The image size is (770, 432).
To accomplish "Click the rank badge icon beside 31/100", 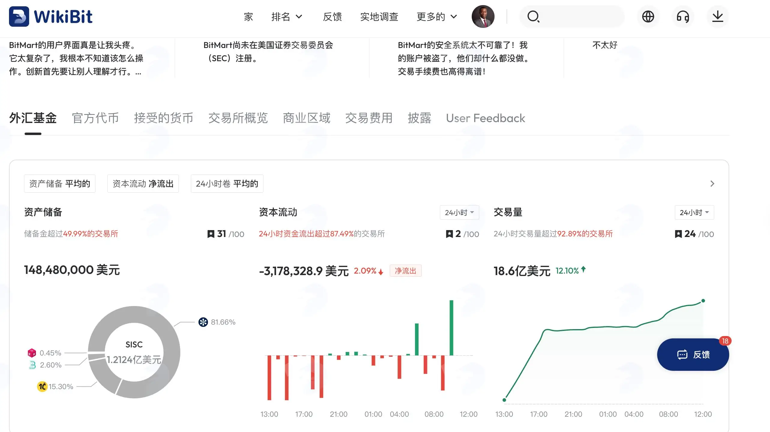I will coord(211,234).
